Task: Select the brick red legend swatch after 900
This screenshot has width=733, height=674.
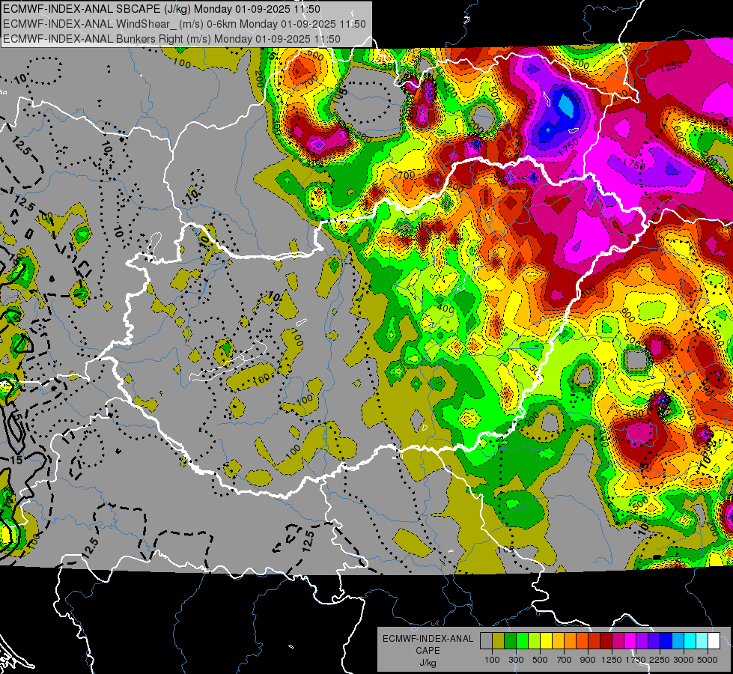Action: click(594, 640)
